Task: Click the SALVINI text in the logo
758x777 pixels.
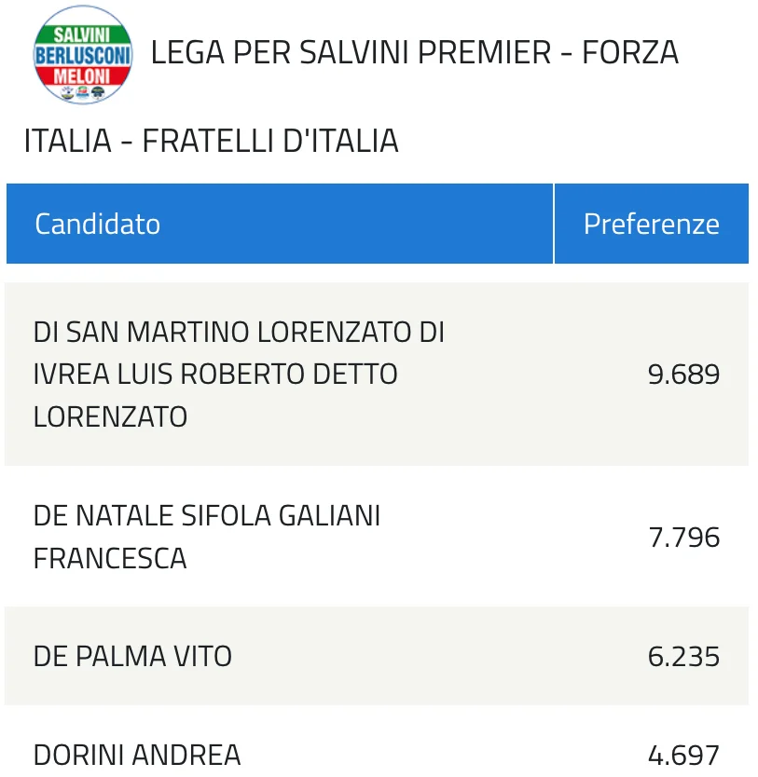Action: (82, 34)
